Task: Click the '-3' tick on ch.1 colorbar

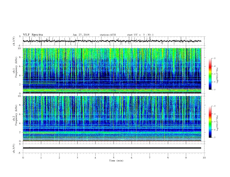Action: [x=214, y=58]
